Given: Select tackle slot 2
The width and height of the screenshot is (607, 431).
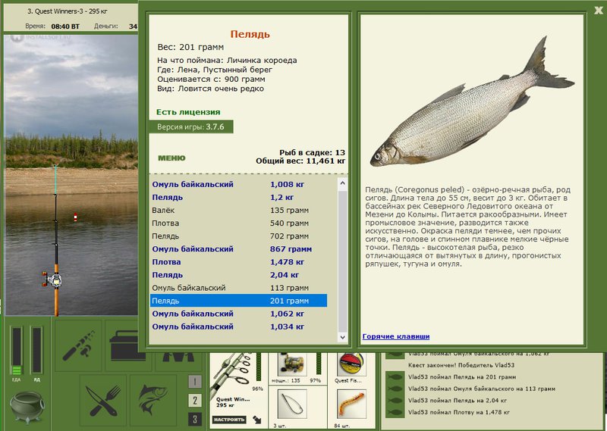Looking at the screenshot, I should (x=195, y=400).
